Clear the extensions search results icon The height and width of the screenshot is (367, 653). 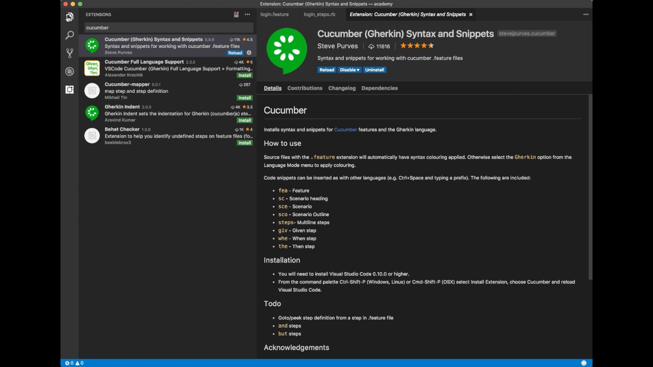(236, 15)
